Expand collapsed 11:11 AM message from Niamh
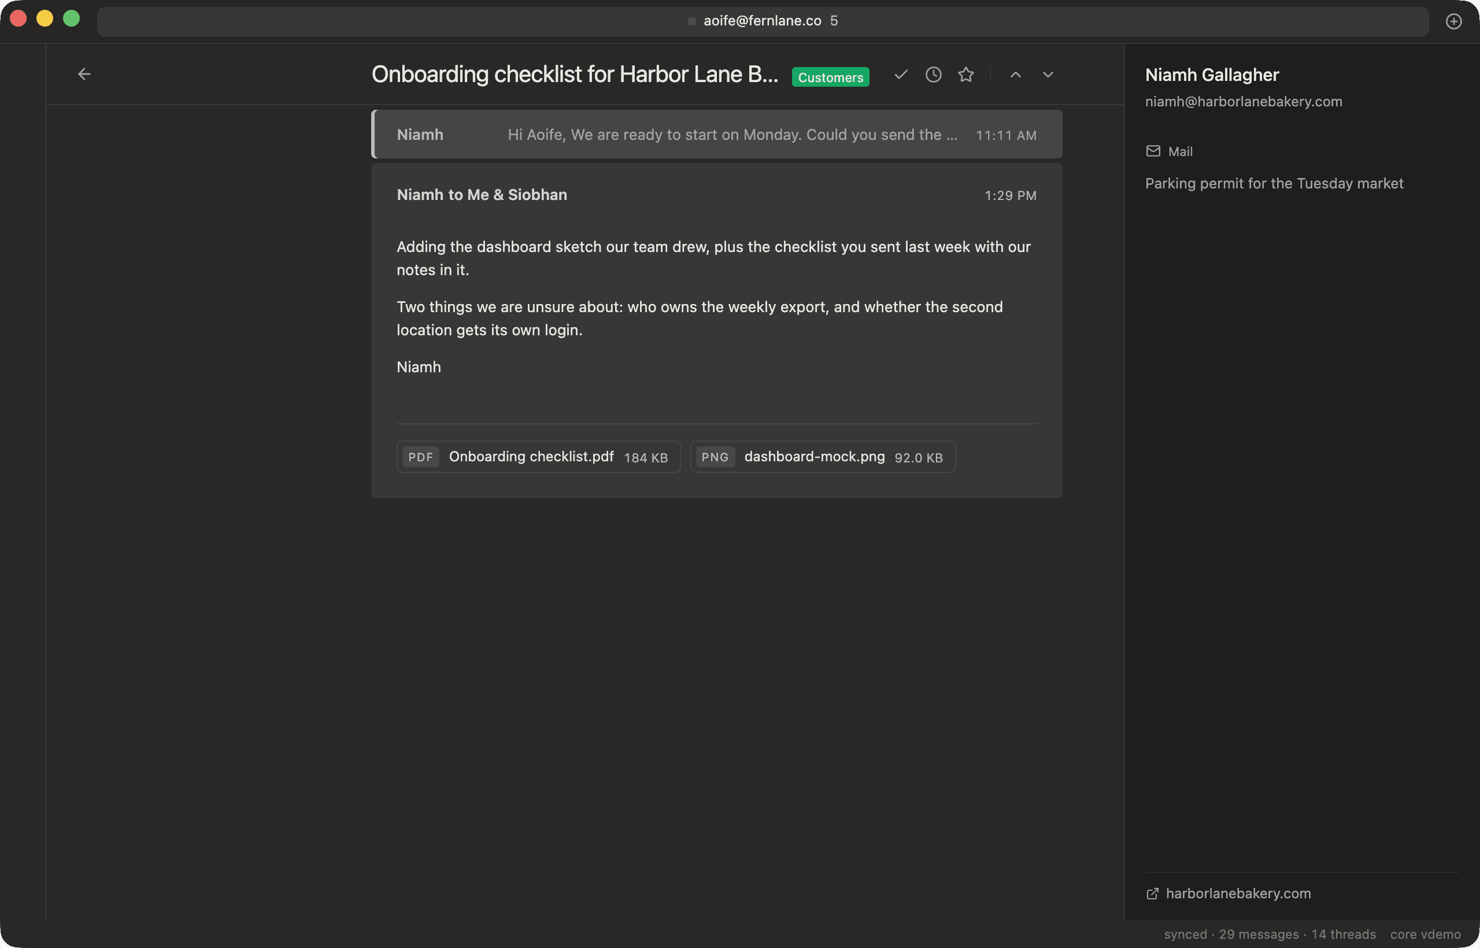The width and height of the screenshot is (1480, 948). [717, 134]
